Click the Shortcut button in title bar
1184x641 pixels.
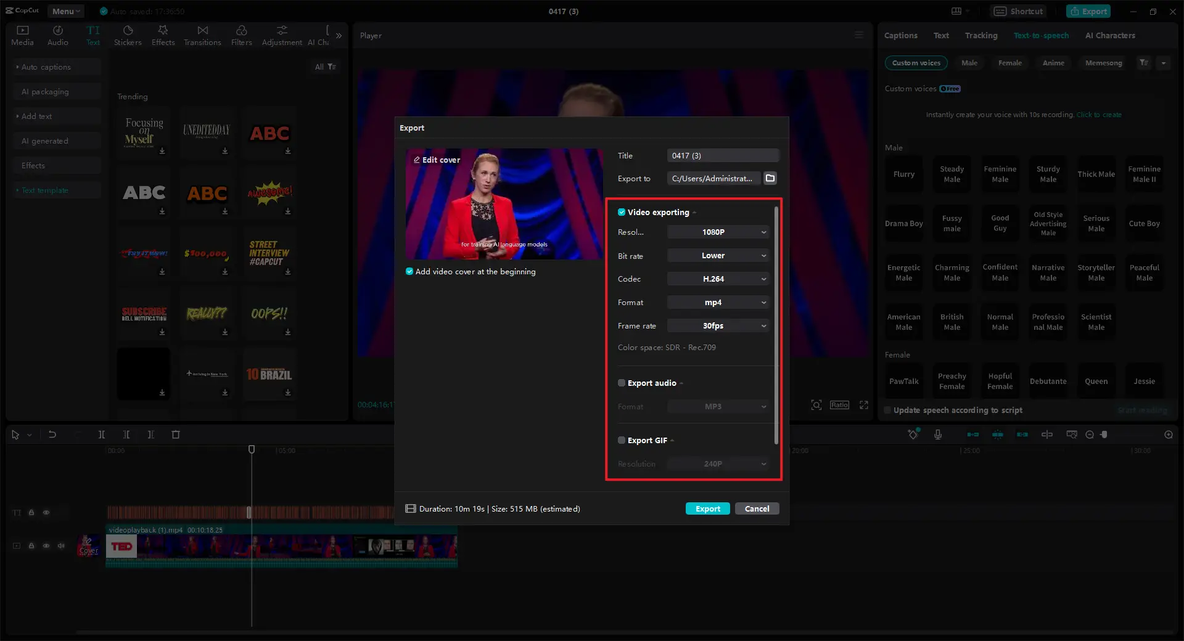(x=1019, y=11)
